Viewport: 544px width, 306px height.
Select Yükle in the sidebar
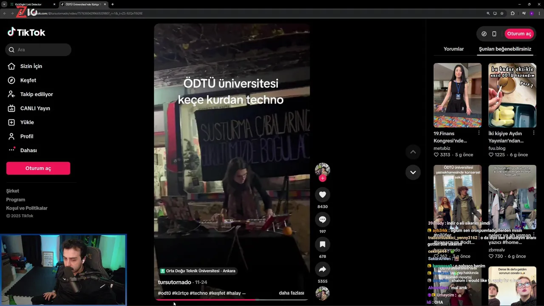[27, 122]
